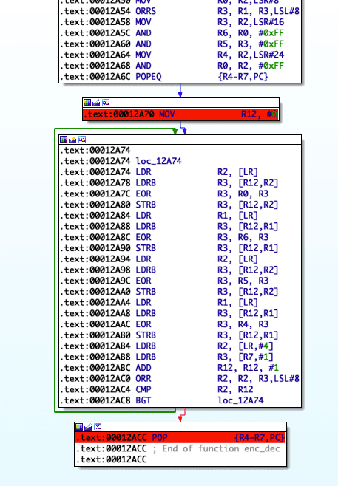Screen dimensions: 338x486
Task: Select the STRB instruction at 00012A90
Action: [169, 248]
